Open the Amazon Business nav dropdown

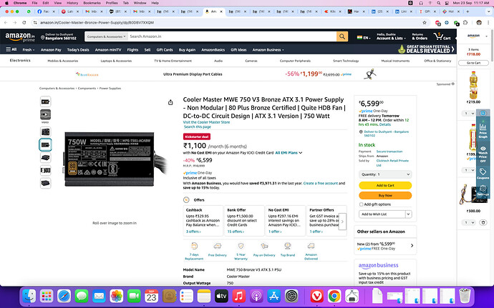[x=268, y=50]
